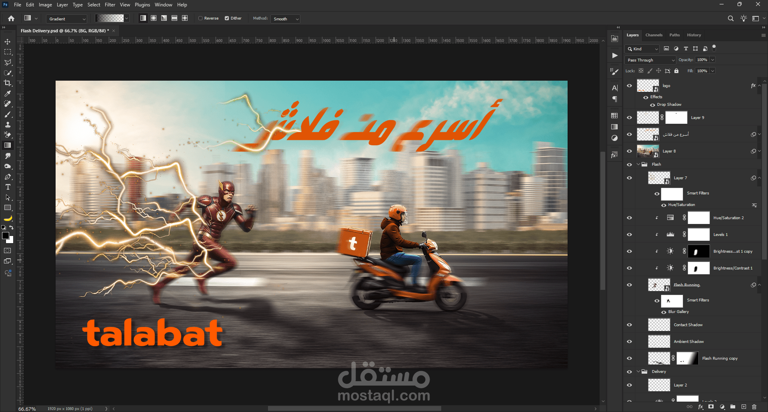Open the Filter menu
This screenshot has width=768, height=412.
pyautogui.click(x=110, y=5)
